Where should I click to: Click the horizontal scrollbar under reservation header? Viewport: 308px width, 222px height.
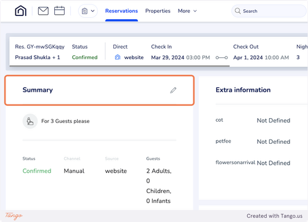pos(120,66)
